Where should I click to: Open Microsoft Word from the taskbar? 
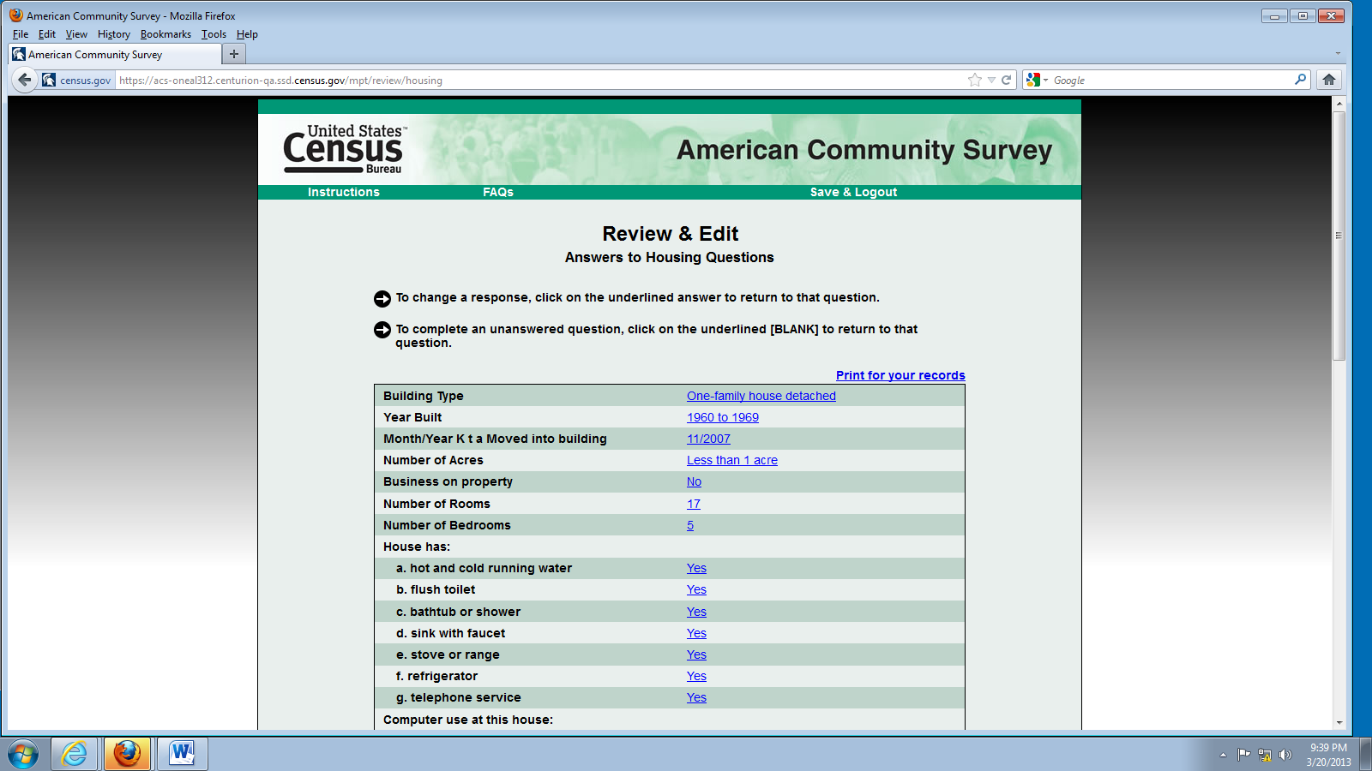[182, 754]
